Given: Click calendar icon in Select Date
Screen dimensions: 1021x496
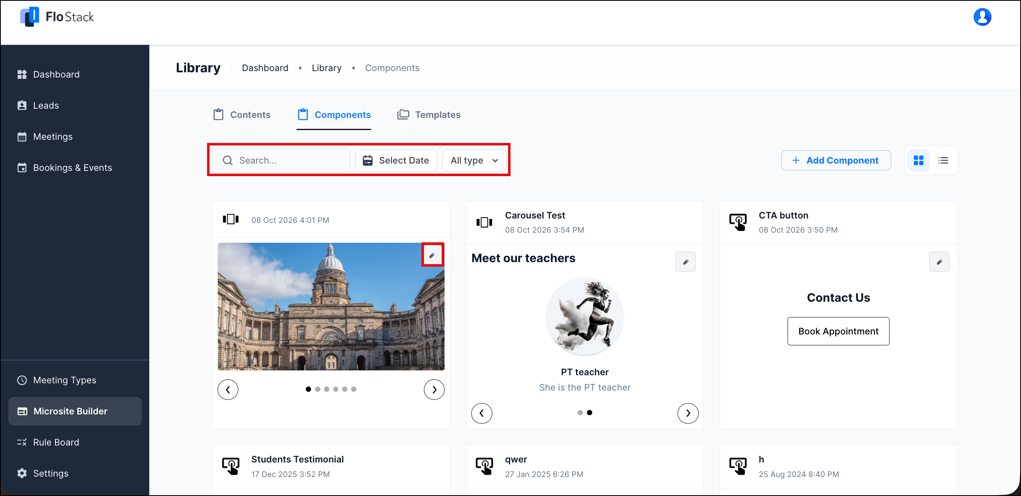Looking at the screenshot, I should click(x=367, y=160).
